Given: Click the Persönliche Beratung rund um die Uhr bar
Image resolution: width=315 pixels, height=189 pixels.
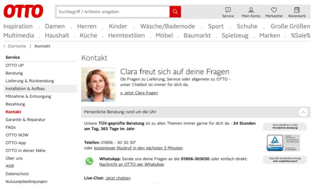Looking at the screenshot, I should (x=196, y=112).
